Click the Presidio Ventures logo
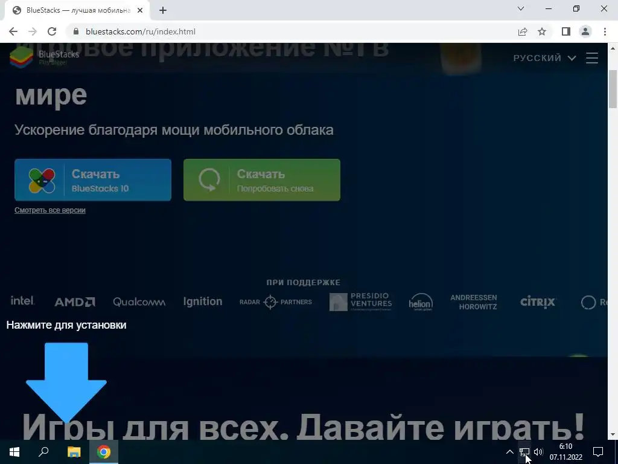The width and height of the screenshot is (618, 464). (x=361, y=302)
